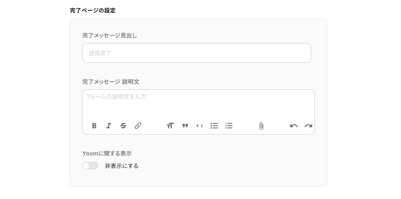This screenshot has height=199, width=401.
Task: Insert a block quote
Action: click(x=185, y=126)
